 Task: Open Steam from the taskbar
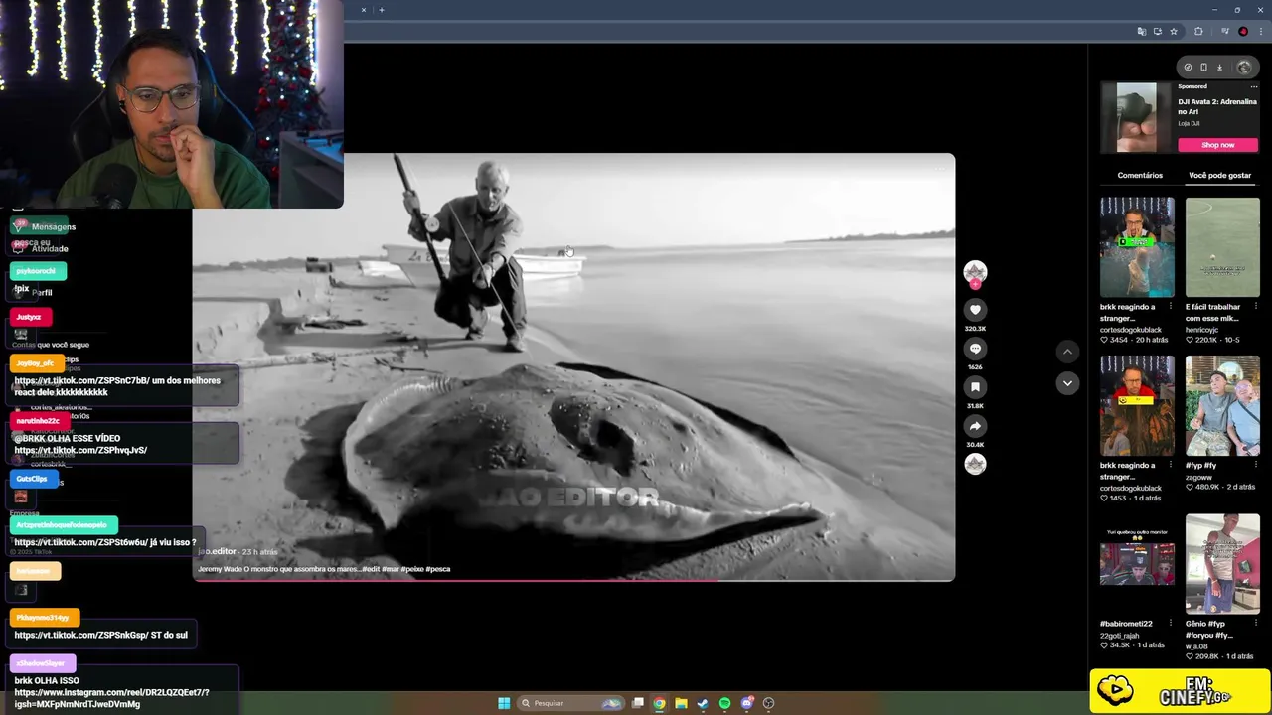tap(703, 703)
